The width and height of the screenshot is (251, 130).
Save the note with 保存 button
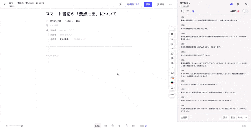(x=148, y=4)
